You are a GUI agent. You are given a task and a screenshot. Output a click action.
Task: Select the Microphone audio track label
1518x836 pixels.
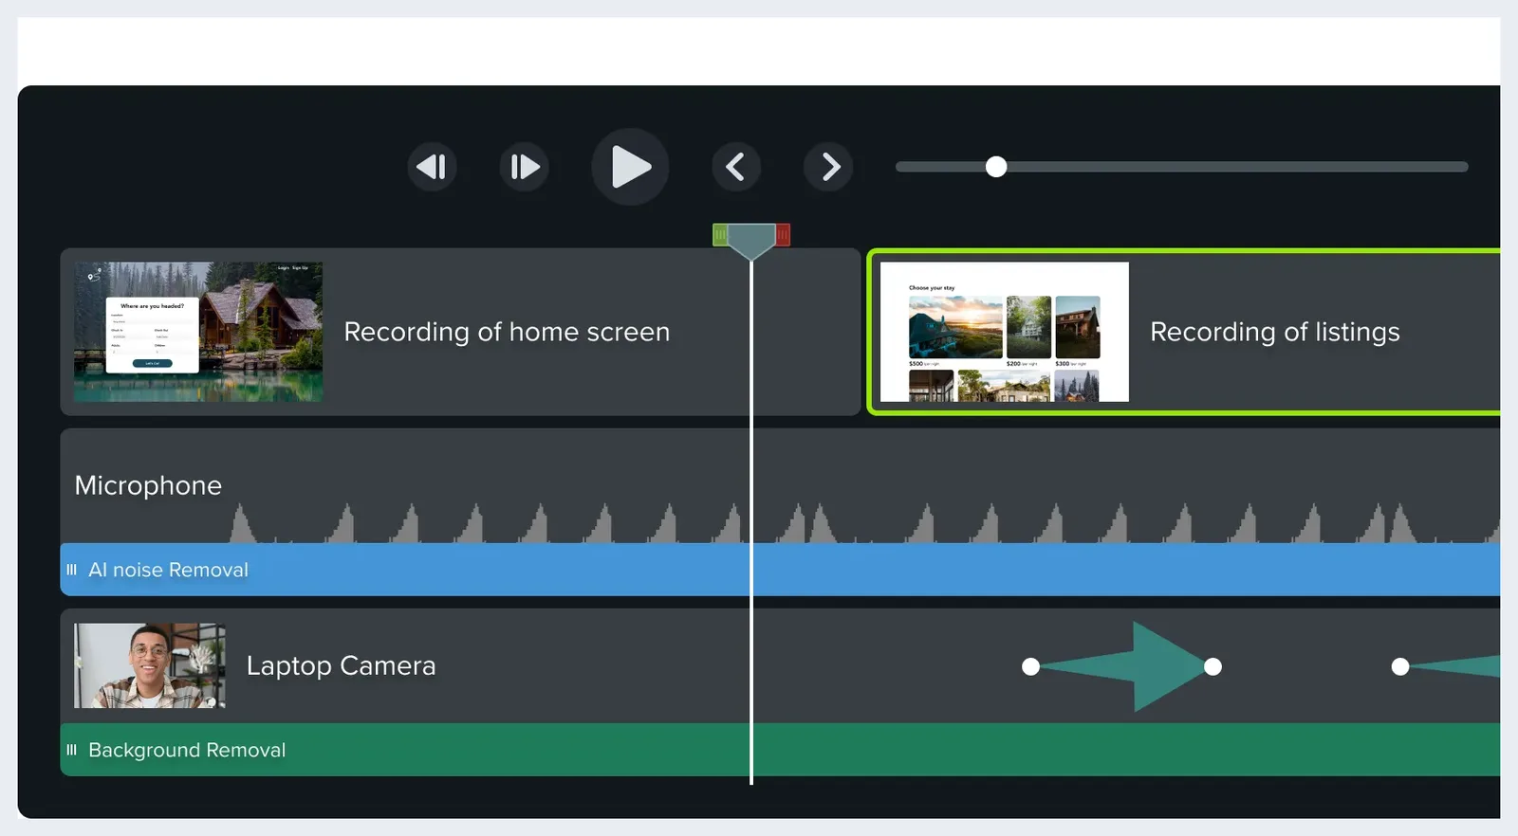(x=148, y=485)
